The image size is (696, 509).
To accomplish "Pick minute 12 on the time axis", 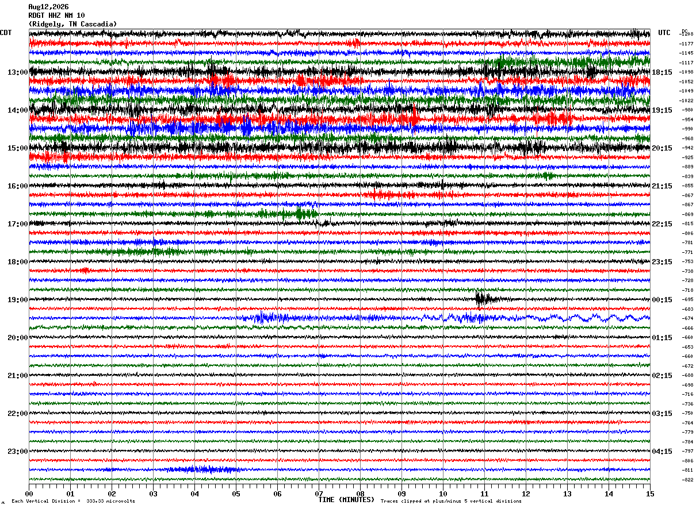I will [526, 493].
